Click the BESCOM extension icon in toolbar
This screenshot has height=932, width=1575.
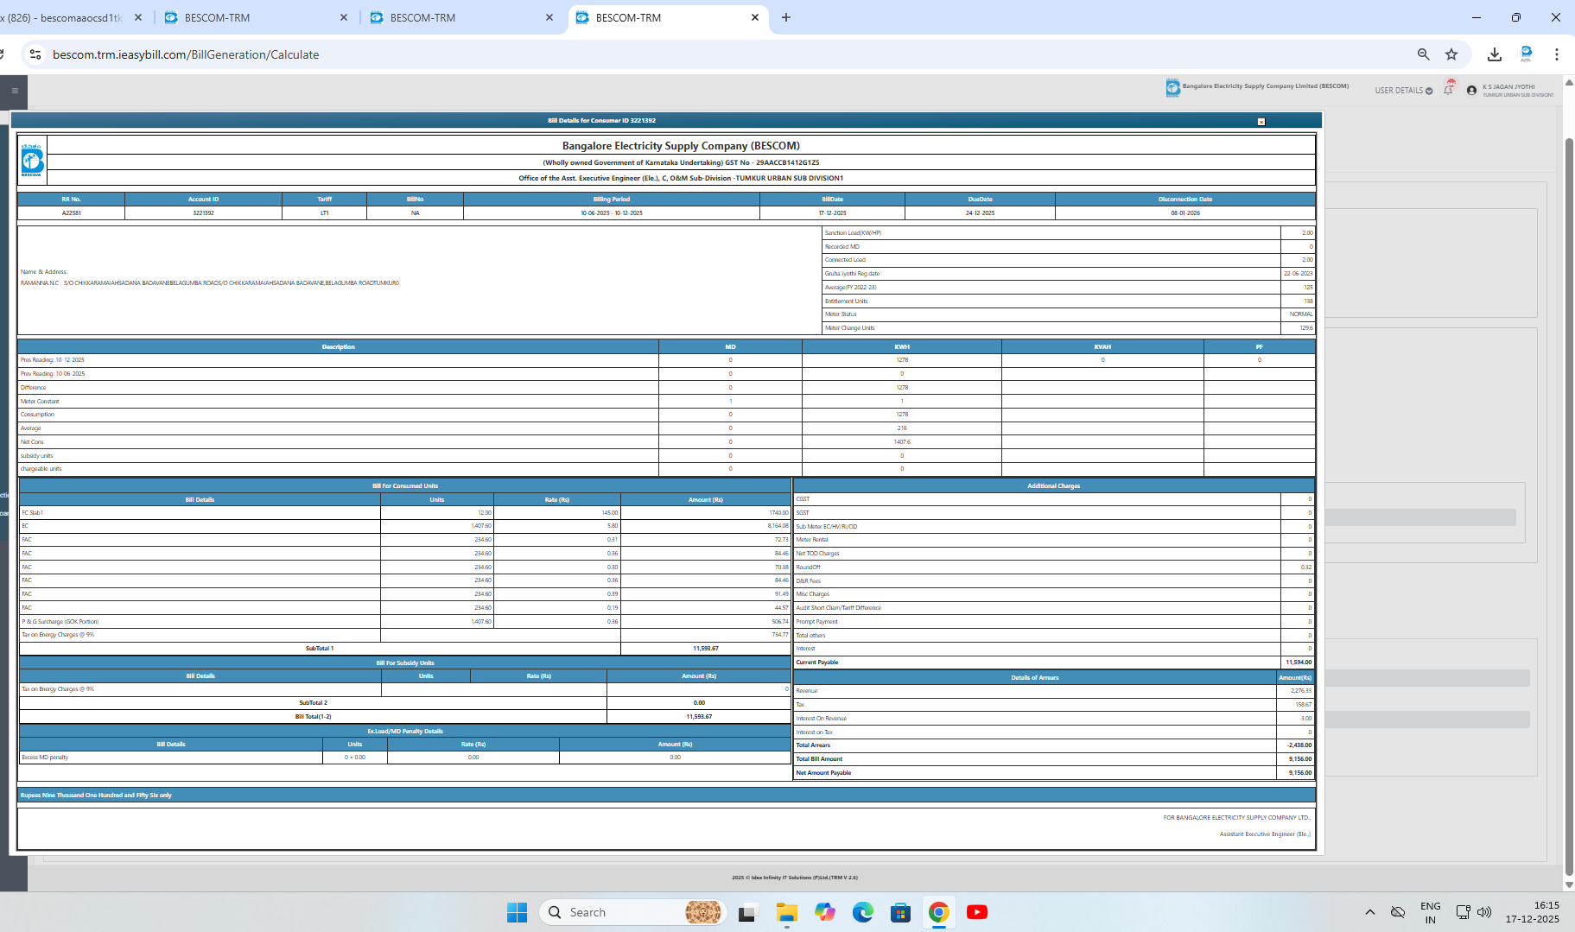(1526, 54)
